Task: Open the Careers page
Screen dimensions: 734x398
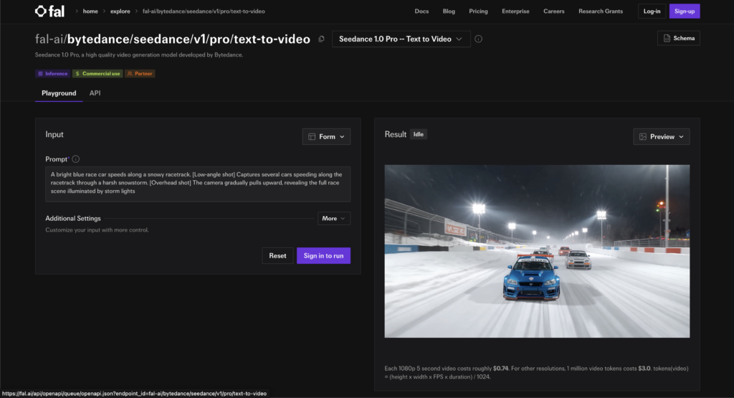Action: (x=554, y=11)
